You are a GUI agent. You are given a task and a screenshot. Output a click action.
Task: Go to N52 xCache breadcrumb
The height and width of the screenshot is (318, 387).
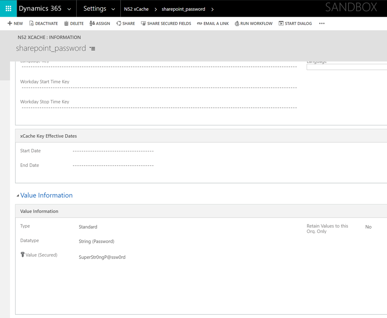136,9
